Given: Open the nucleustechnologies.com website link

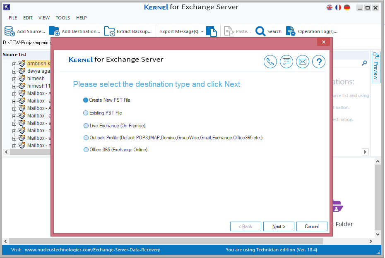Looking at the screenshot, I should coord(92,250).
